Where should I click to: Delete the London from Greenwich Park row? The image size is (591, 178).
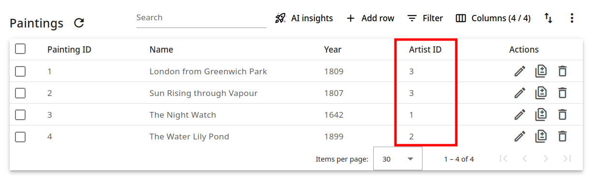[x=562, y=71]
